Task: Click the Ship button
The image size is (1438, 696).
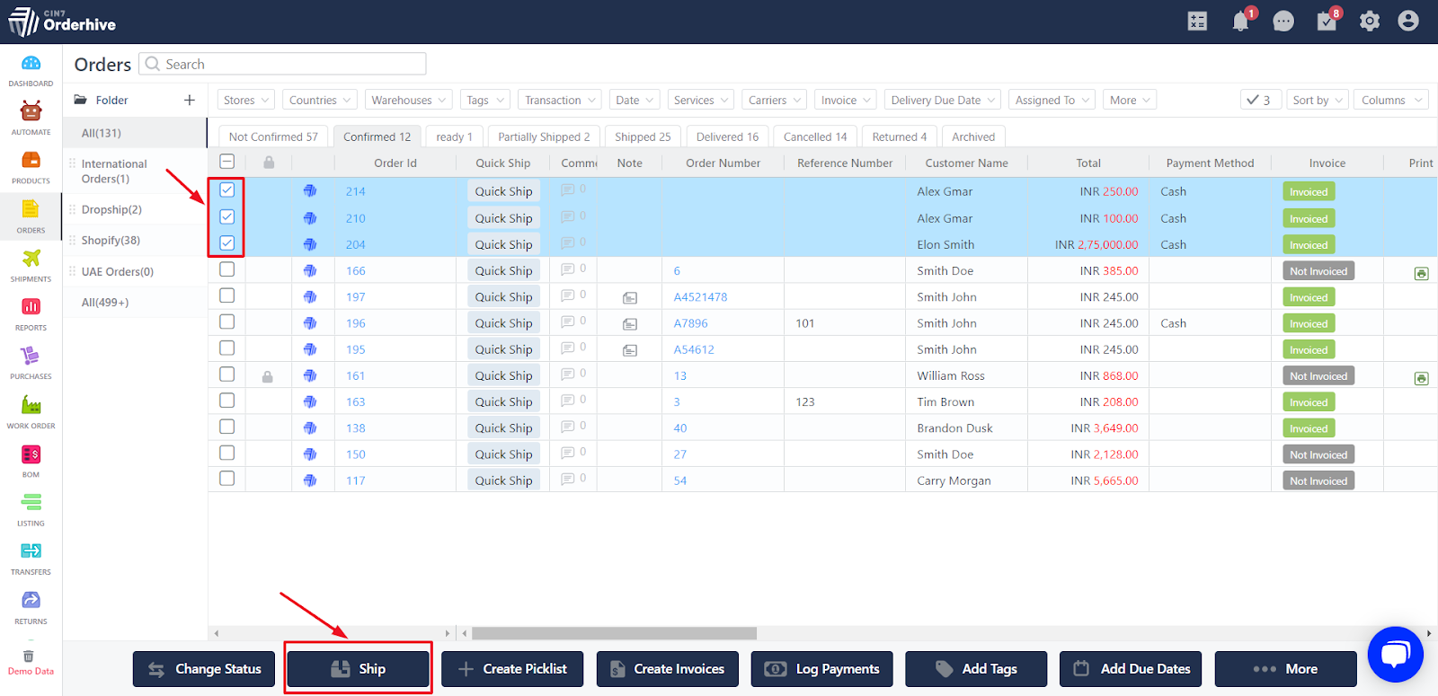Action: pos(358,669)
